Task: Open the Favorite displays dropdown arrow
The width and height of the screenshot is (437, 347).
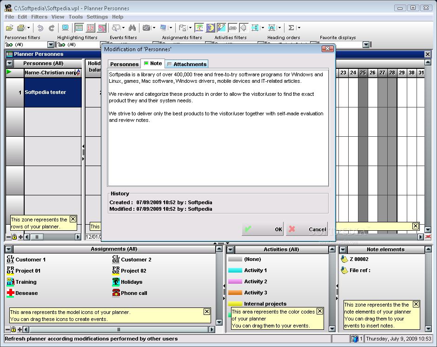Action: tap(366, 45)
